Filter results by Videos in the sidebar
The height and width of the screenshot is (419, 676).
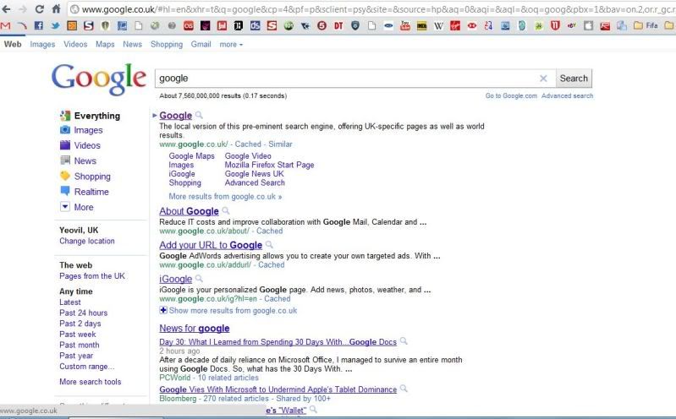(86, 145)
